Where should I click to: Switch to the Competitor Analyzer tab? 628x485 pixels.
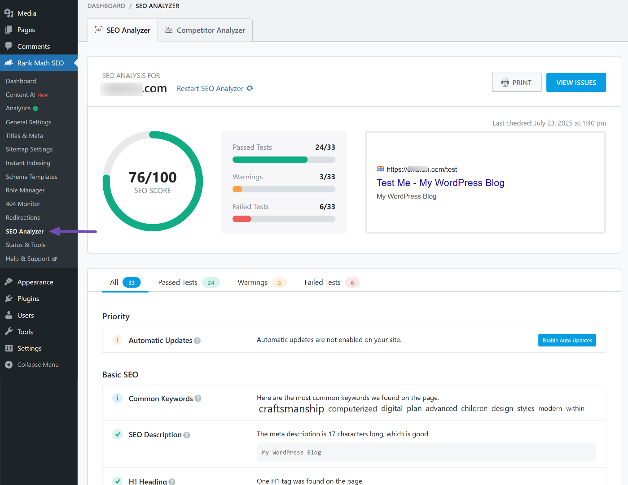(205, 30)
